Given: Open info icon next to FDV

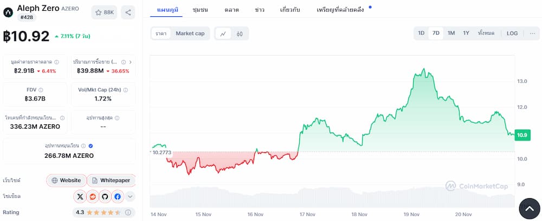Looking at the screenshot, I should pos(41,90).
